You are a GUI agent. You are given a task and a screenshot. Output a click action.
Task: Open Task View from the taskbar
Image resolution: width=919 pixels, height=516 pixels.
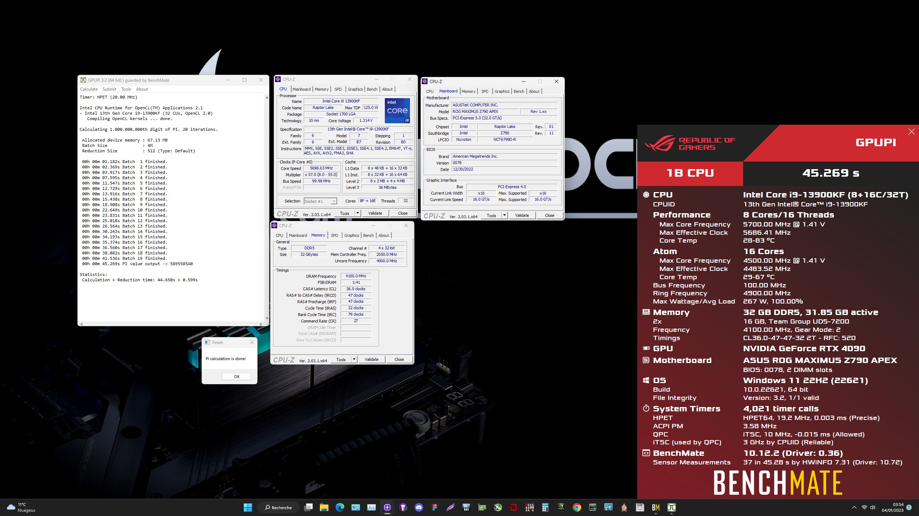(x=308, y=507)
